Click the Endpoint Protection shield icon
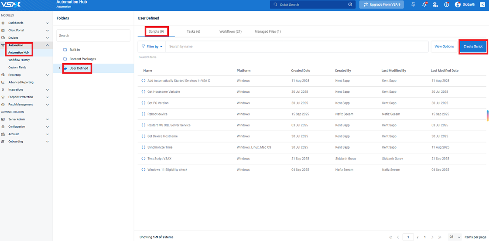Viewport: 489px width, 241px height. pyautogui.click(x=3, y=97)
